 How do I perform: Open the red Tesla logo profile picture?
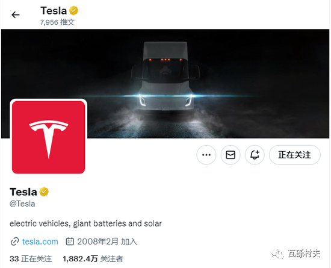point(49,137)
